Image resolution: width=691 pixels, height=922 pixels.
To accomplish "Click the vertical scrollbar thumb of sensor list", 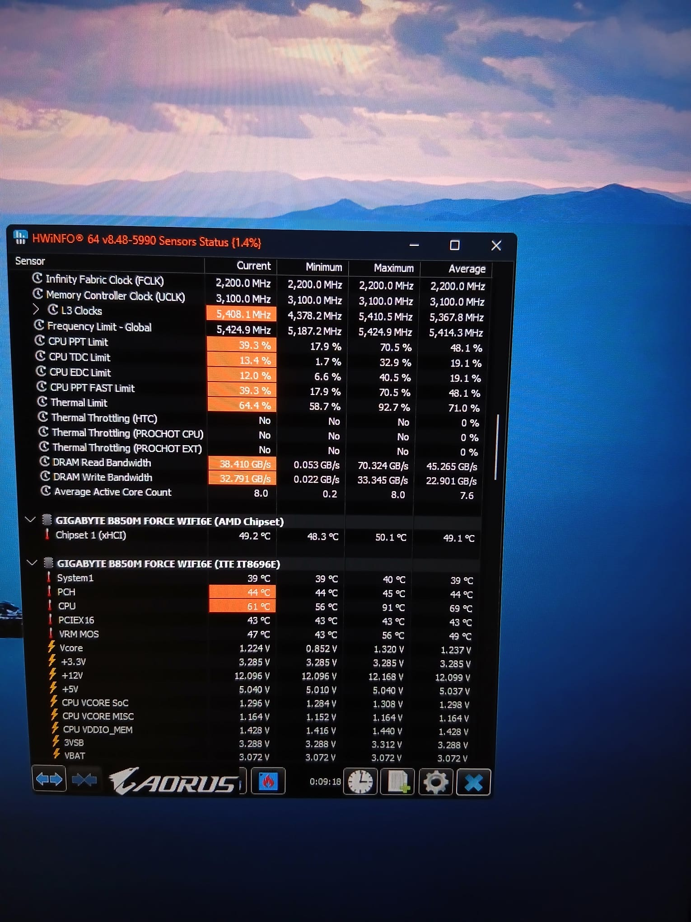I will 497,447.
